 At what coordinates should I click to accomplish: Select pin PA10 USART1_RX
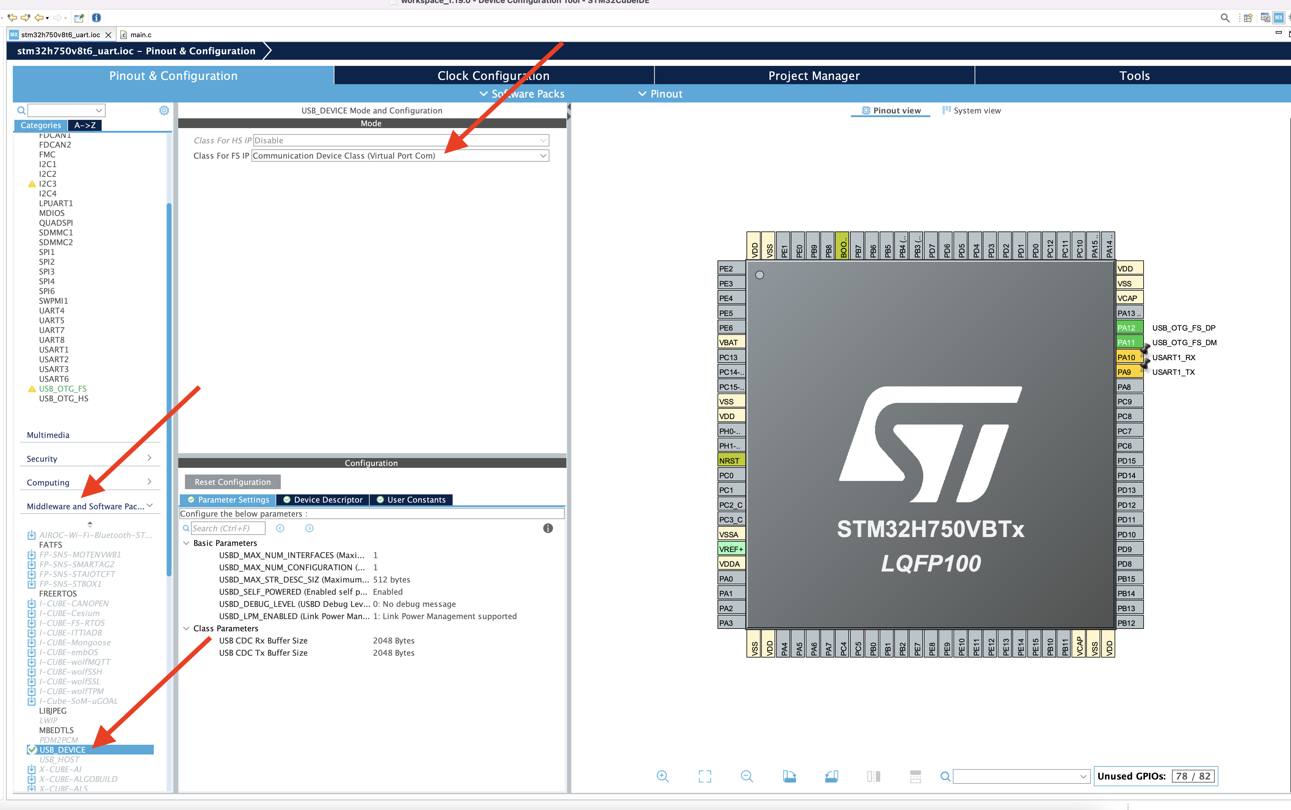click(1130, 357)
